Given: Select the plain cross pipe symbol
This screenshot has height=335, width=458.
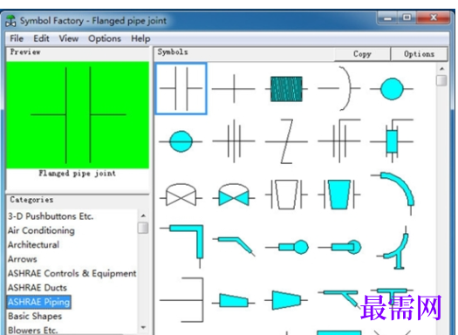Looking at the screenshot, I should coord(234,88).
